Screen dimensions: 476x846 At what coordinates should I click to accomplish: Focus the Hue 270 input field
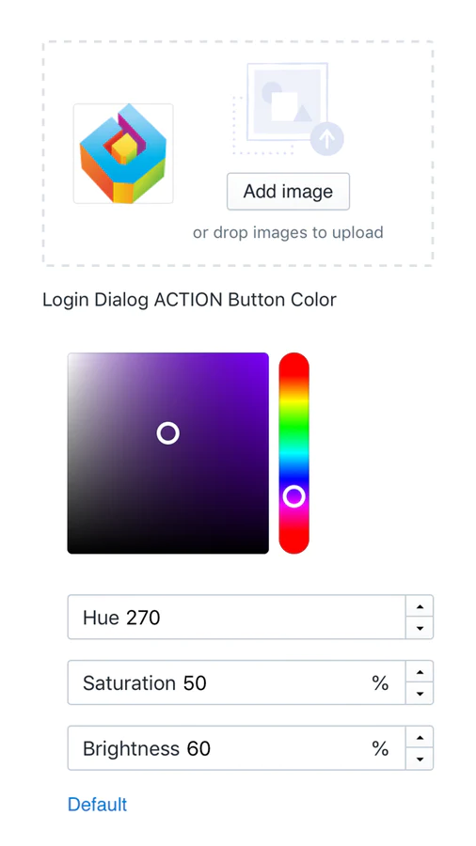pyautogui.click(x=236, y=618)
